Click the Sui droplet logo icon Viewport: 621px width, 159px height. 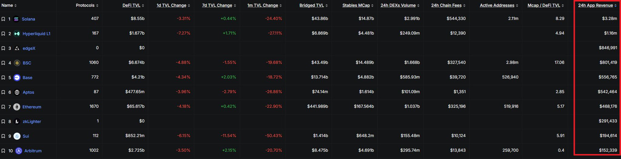17,136
